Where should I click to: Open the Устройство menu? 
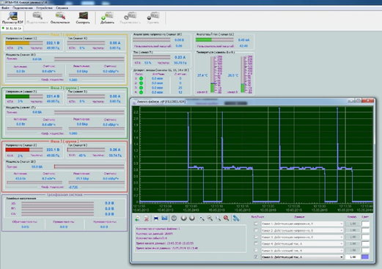[x=44, y=8]
